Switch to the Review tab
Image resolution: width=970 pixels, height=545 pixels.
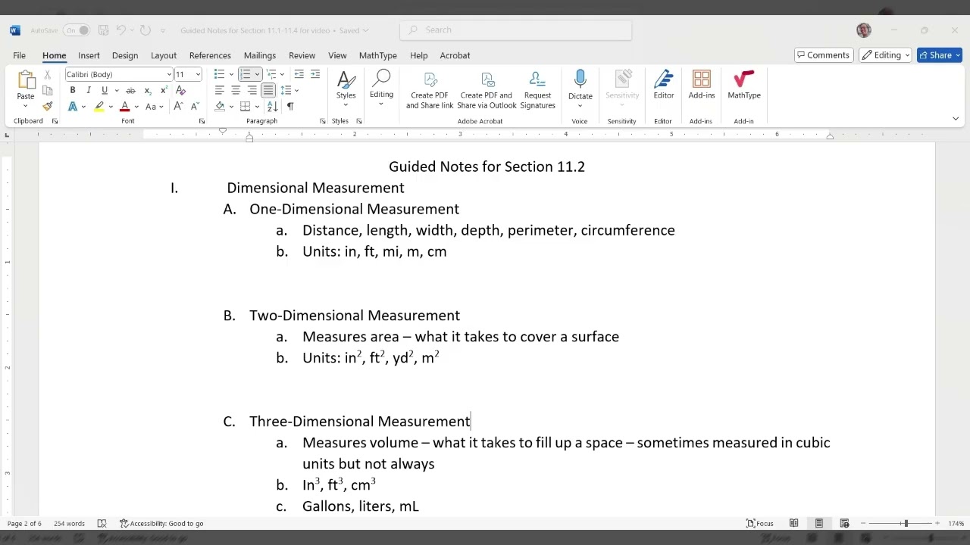coord(302,55)
